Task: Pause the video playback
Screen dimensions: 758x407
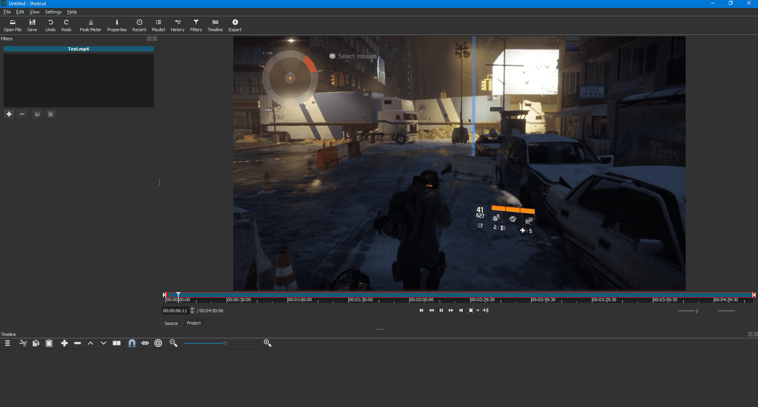Action: (441, 310)
